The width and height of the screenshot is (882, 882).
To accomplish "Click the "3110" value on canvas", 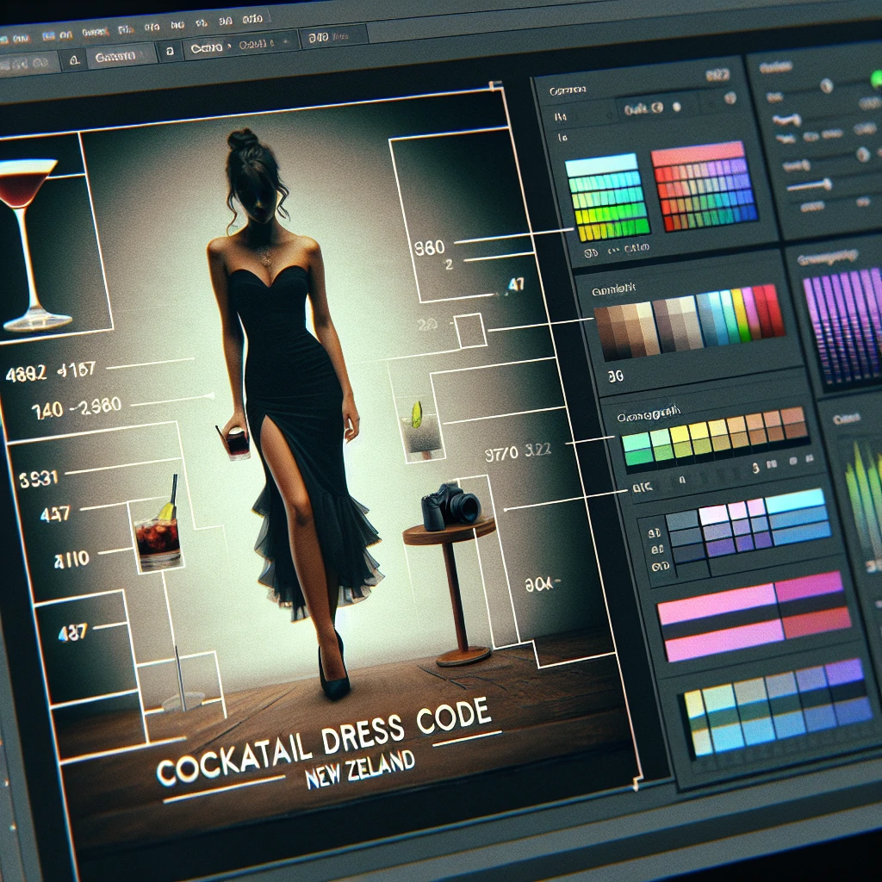I will click(x=71, y=559).
